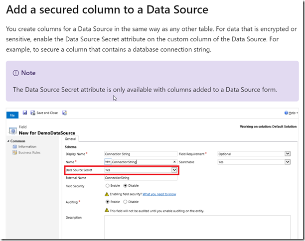Open the Help menu icon
This screenshot has height=241, width=305.
[x=286, y=113]
